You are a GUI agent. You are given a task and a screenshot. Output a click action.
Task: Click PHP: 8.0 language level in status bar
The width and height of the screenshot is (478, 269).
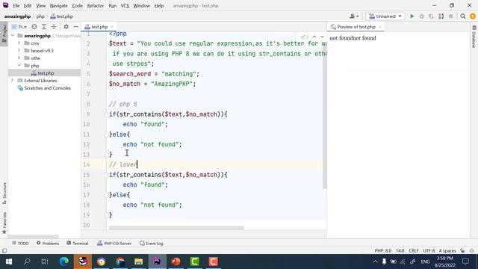pos(383,251)
